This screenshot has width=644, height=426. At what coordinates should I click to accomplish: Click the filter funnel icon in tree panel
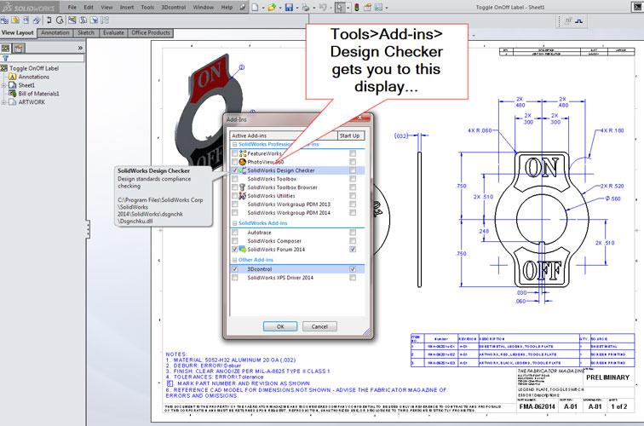[5, 58]
